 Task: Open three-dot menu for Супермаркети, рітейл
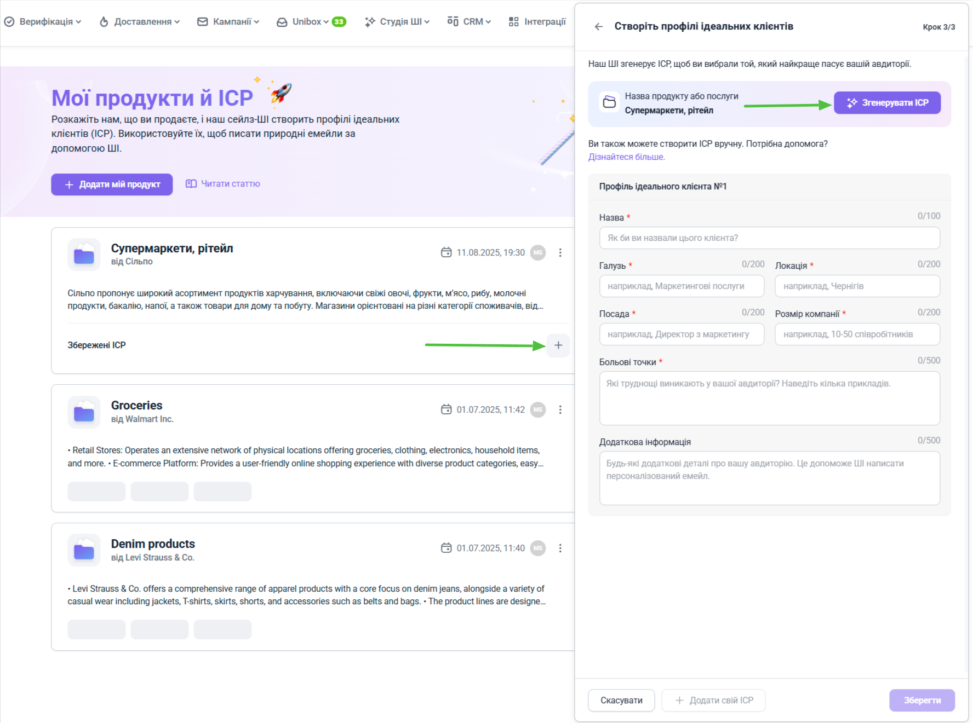[x=560, y=252]
